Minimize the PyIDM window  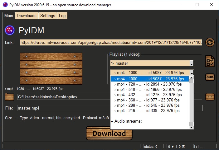coord(183,5)
